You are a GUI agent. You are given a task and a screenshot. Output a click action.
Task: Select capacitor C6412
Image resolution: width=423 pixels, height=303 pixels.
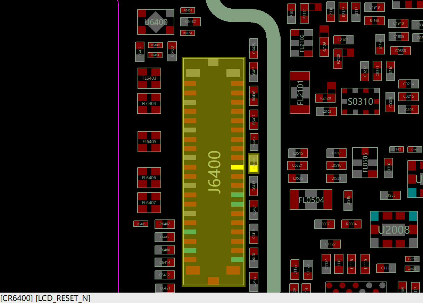pos(165,275)
